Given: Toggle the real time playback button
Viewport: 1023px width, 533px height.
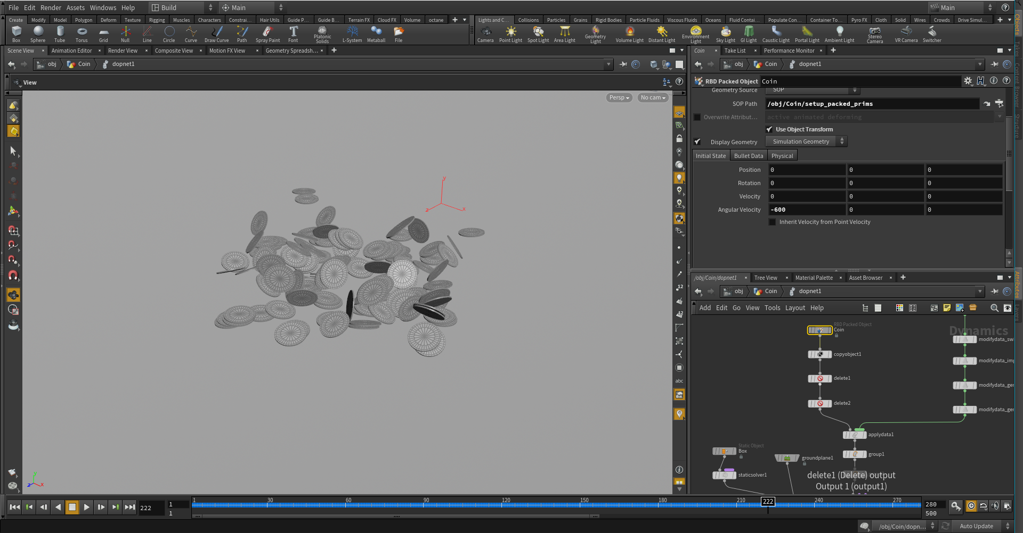Looking at the screenshot, I should tap(971, 506).
